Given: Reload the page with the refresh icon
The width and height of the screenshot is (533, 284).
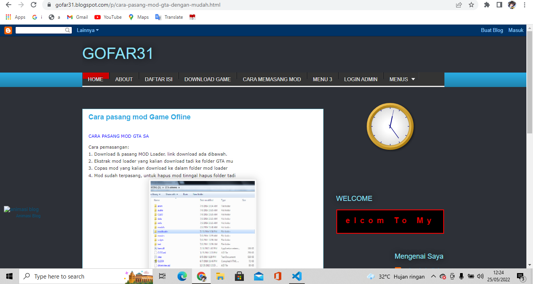Looking at the screenshot, I should 34,5.
